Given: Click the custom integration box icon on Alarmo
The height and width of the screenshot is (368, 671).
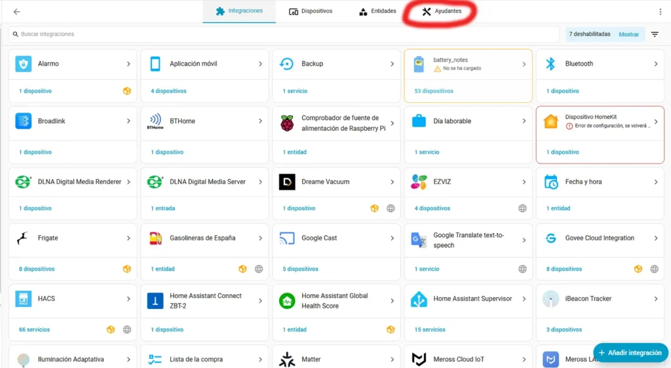Looking at the screenshot, I should coord(126,91).
